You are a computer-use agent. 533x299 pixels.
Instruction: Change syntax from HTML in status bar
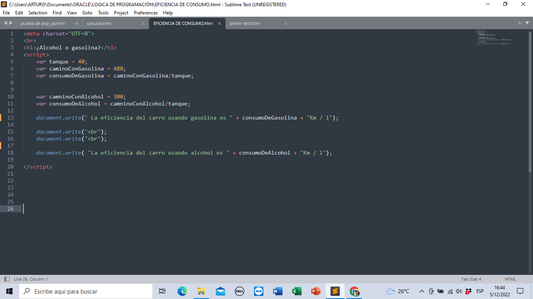[x=510, y=279]
